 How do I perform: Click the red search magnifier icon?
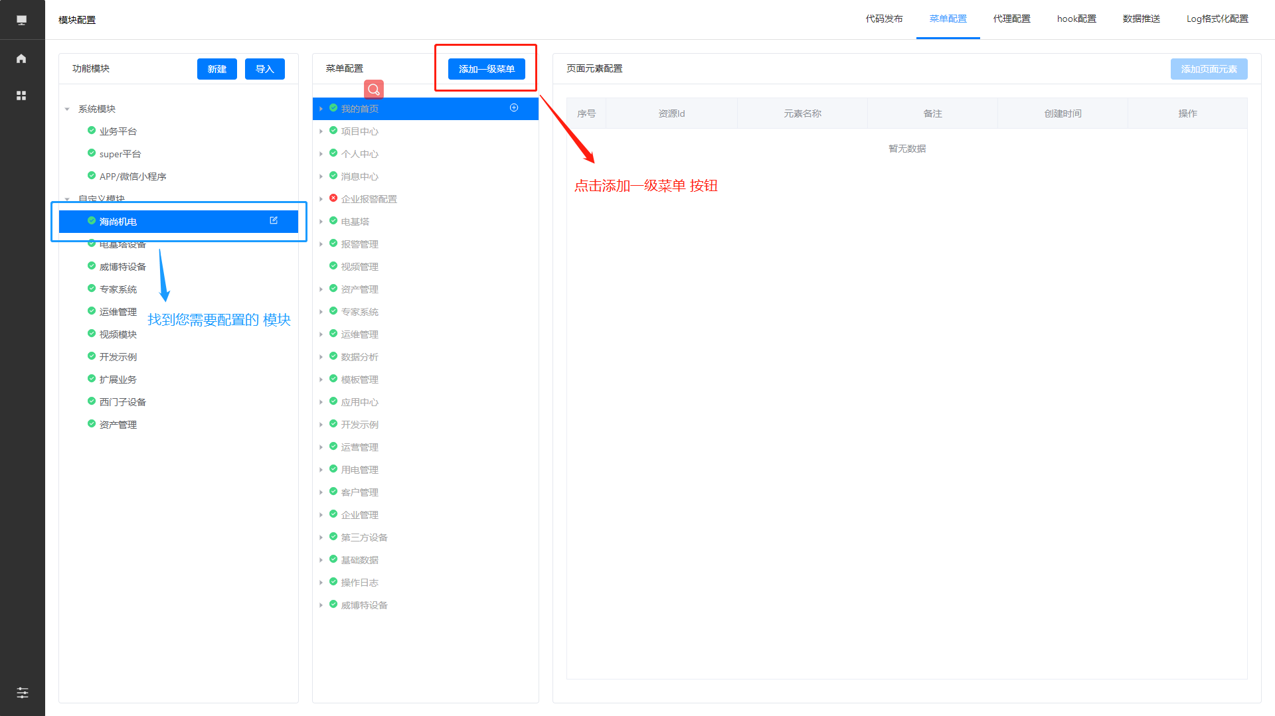pos(374,90)
